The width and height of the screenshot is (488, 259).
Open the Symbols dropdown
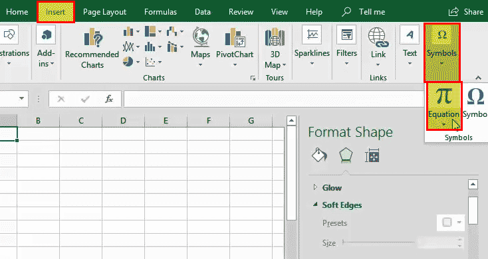pos(441,52)
